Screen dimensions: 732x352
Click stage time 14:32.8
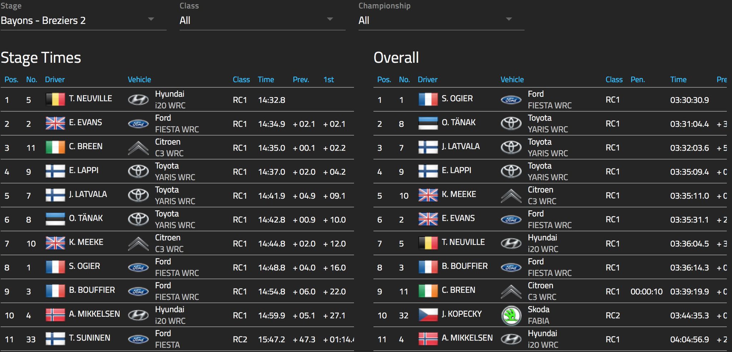272,100
